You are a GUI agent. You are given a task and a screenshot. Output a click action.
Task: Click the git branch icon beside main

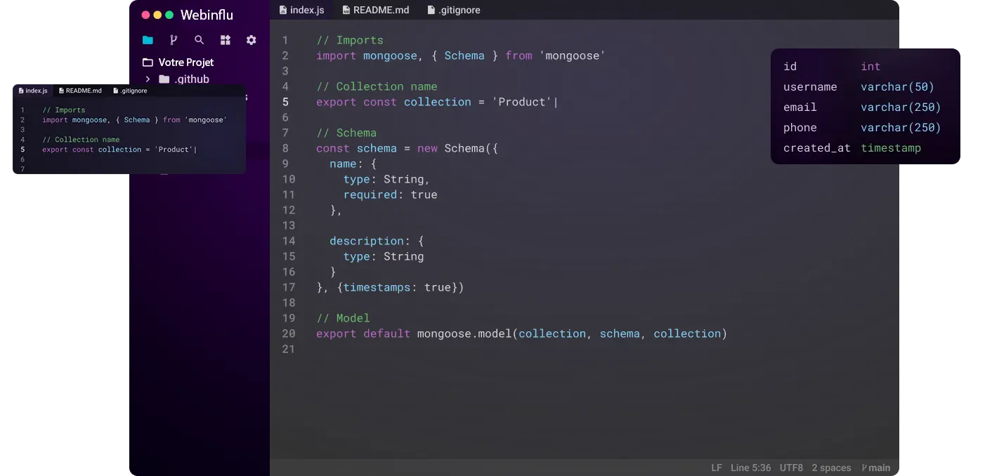(x=864, y=468)
